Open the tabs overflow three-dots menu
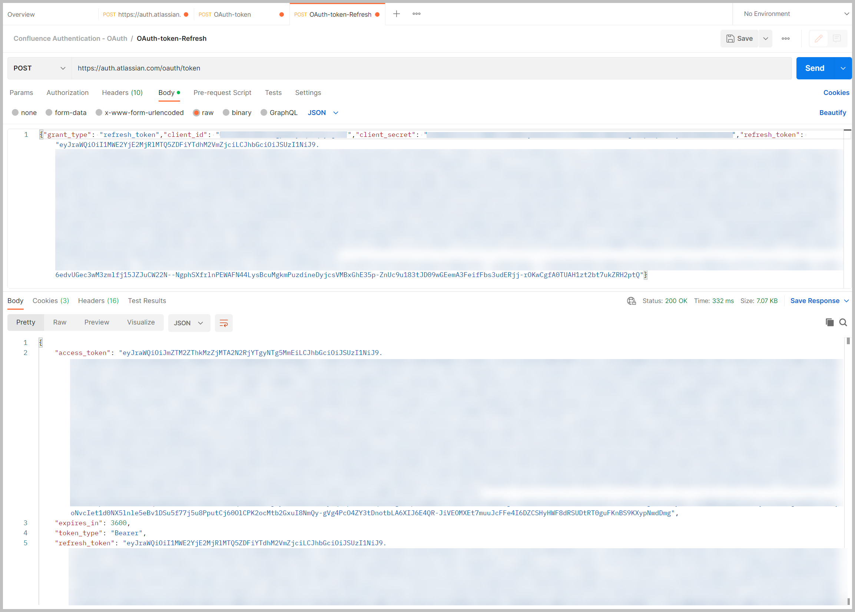The height and width of the screenshot is (612, 855). tap(416, 14)
